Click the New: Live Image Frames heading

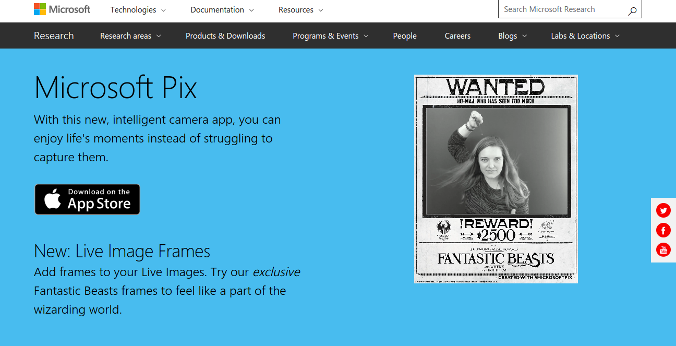click(122, 252)
